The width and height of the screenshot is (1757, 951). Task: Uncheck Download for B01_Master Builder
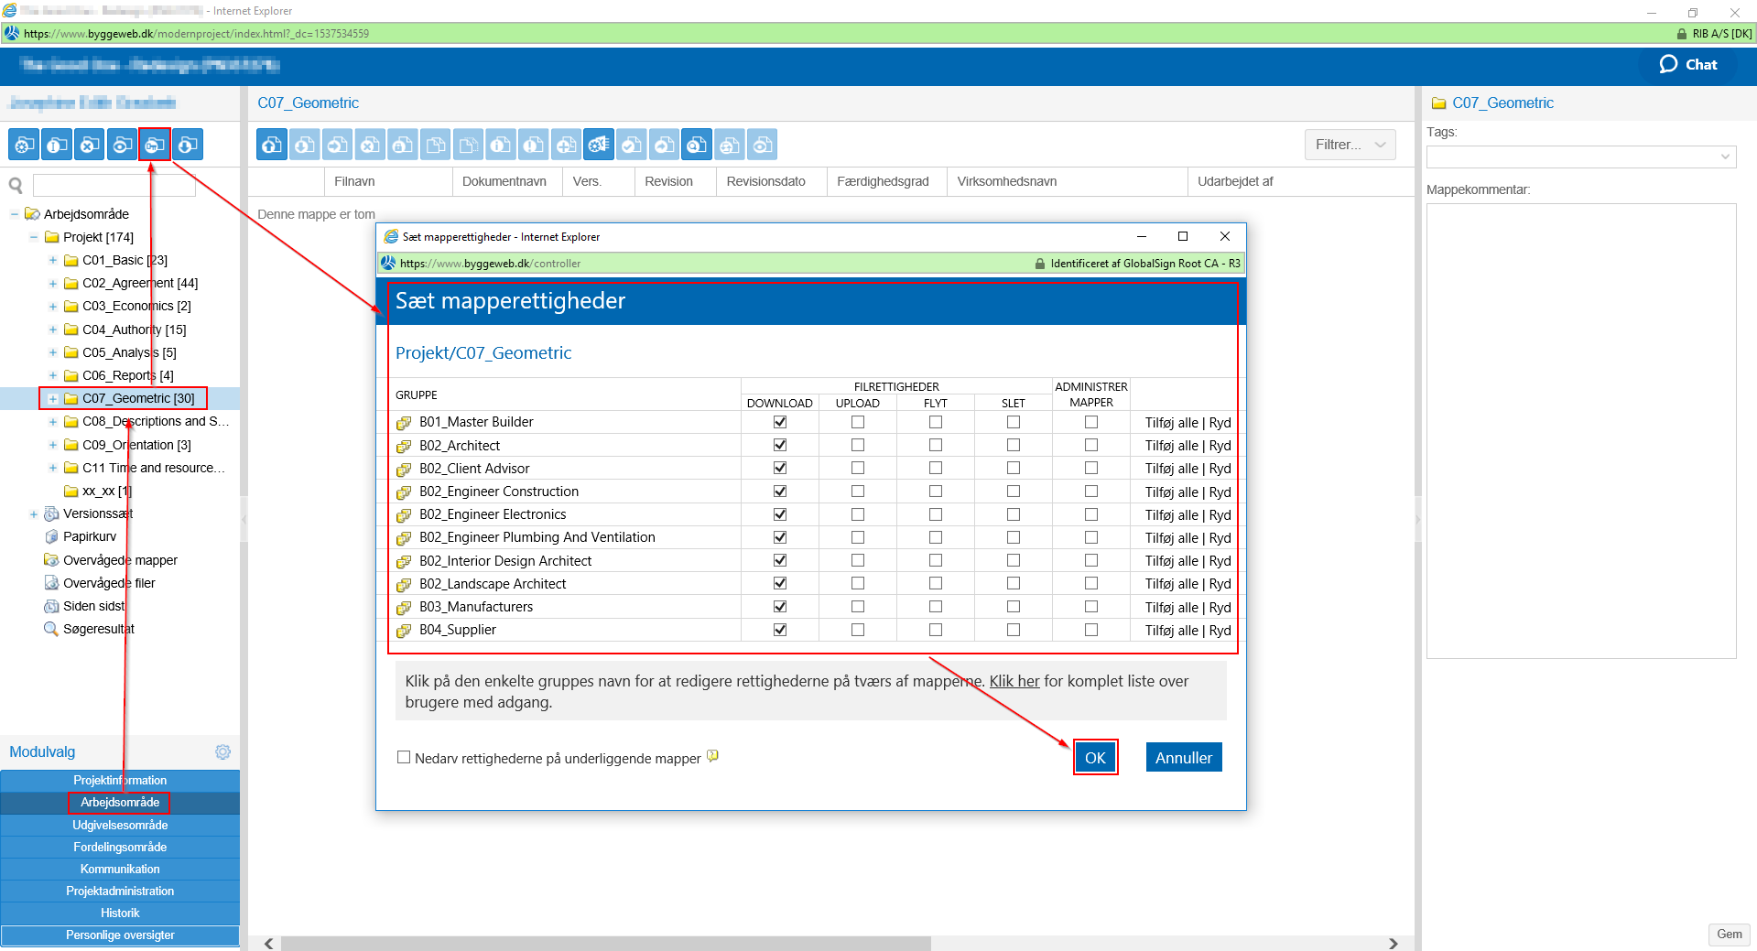click(779, 422)
